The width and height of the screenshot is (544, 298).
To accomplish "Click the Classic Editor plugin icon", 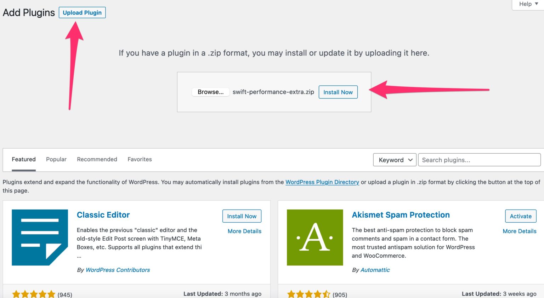I will [40, 237].
